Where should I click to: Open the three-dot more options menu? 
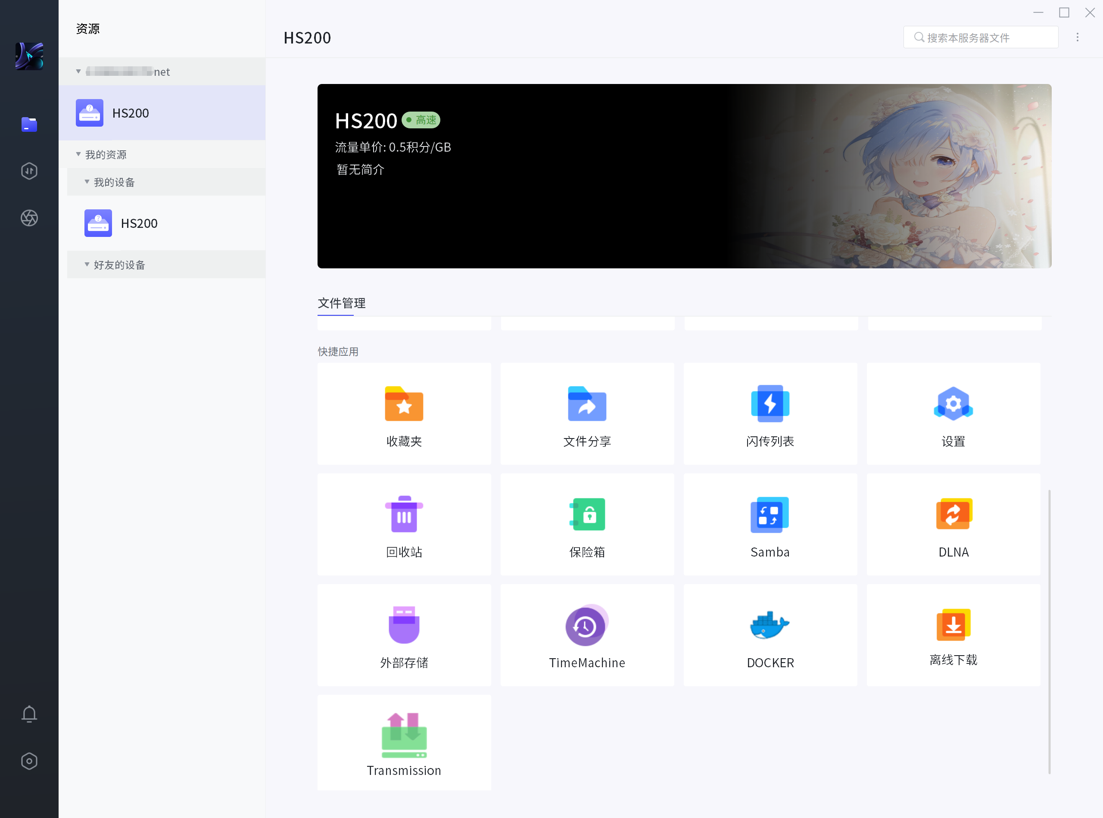(x=1077, y=37)
